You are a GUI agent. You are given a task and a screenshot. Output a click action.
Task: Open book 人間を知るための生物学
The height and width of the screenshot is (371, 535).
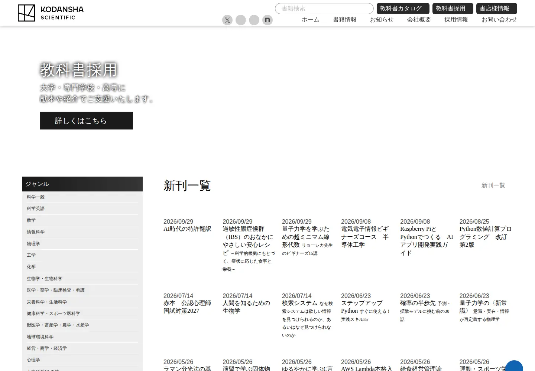(x=246, y=307)
